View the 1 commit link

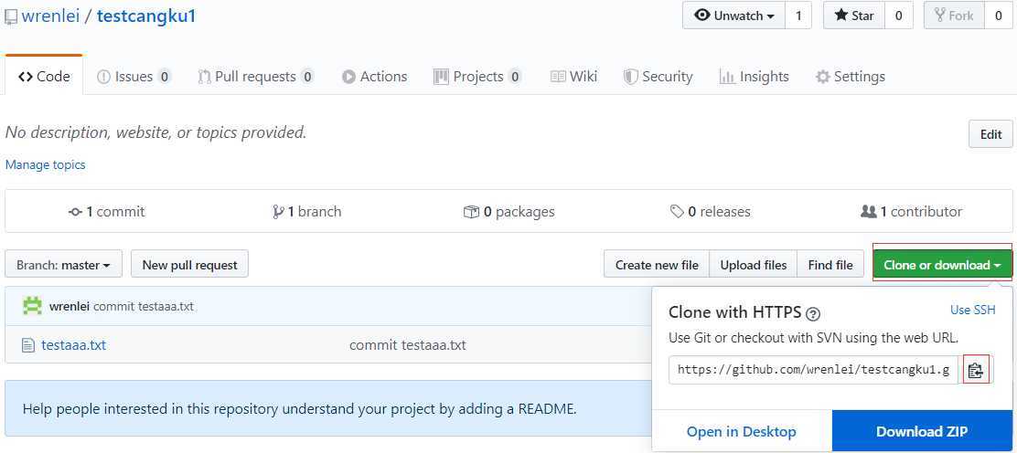(x=106, y=211)
